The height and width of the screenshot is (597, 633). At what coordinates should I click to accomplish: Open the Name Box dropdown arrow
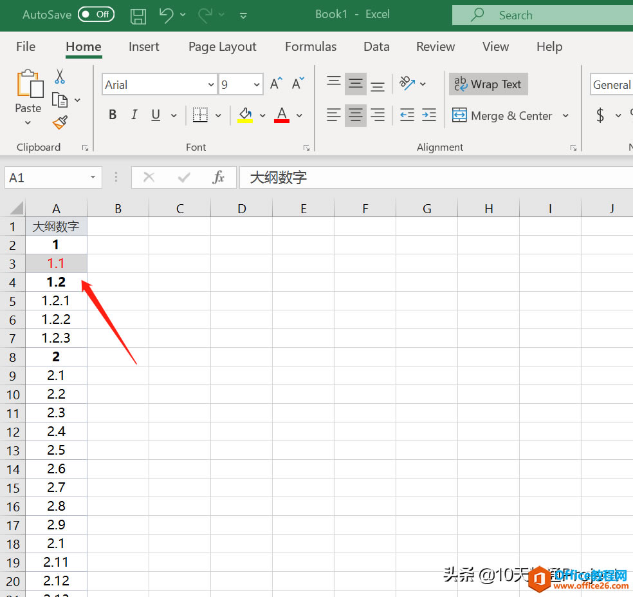(93, 177)
